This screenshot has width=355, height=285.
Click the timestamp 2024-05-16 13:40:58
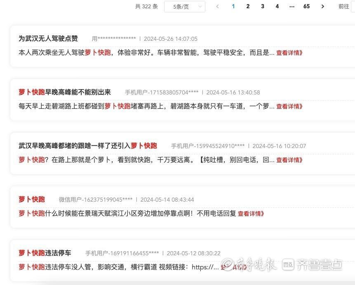coord(233,92)
